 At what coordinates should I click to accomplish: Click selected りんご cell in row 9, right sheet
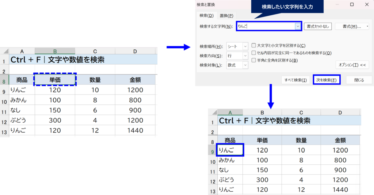(230, 150)
